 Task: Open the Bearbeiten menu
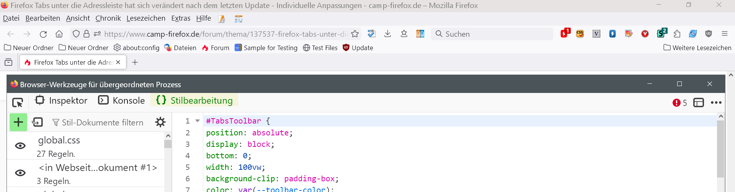point(43,18)
